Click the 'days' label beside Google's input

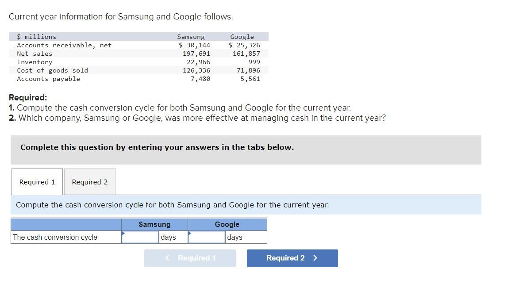tap(235, 237)
